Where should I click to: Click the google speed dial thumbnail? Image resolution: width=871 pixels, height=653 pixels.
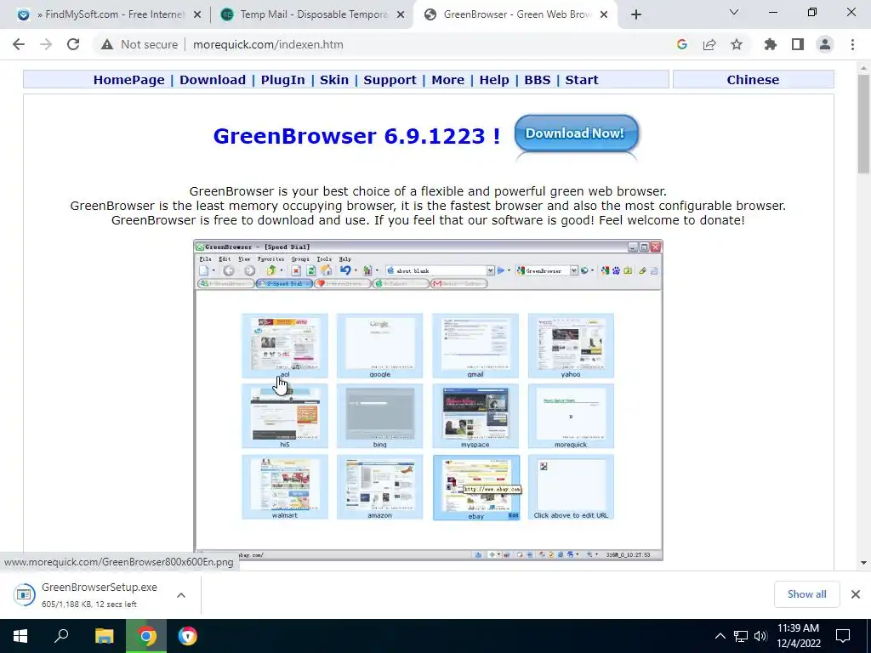point(380,345)
